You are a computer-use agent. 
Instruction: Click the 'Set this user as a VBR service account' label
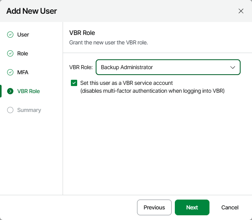click(x=126, y=83)
